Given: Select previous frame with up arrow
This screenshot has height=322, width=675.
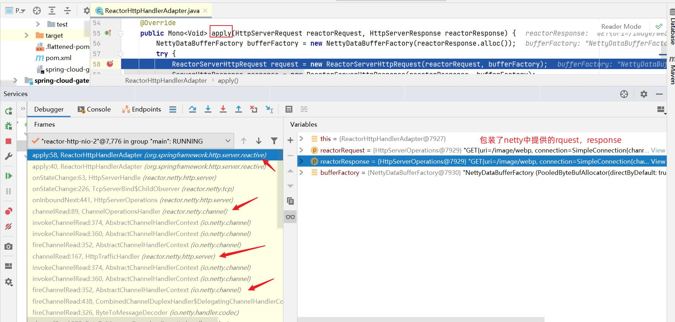Looking at the screenshot, I should click(243, 141).
